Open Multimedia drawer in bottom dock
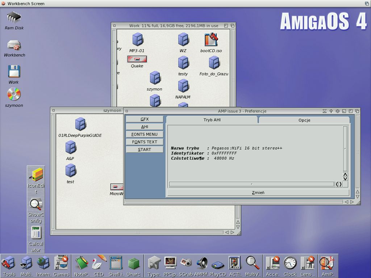This screenshot has width=371, height=278. 26,266
